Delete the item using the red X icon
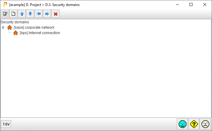Image resolution: width=212 pixels, height=131 pixels. point(56,14)
